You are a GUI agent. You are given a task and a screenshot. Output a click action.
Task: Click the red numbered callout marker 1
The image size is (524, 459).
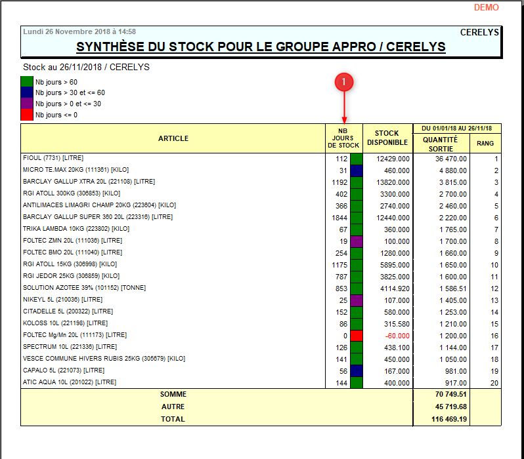point(344,82)
